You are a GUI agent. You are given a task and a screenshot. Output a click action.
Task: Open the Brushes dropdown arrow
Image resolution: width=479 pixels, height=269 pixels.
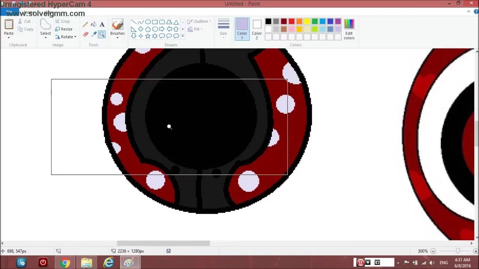pos(118,38)
